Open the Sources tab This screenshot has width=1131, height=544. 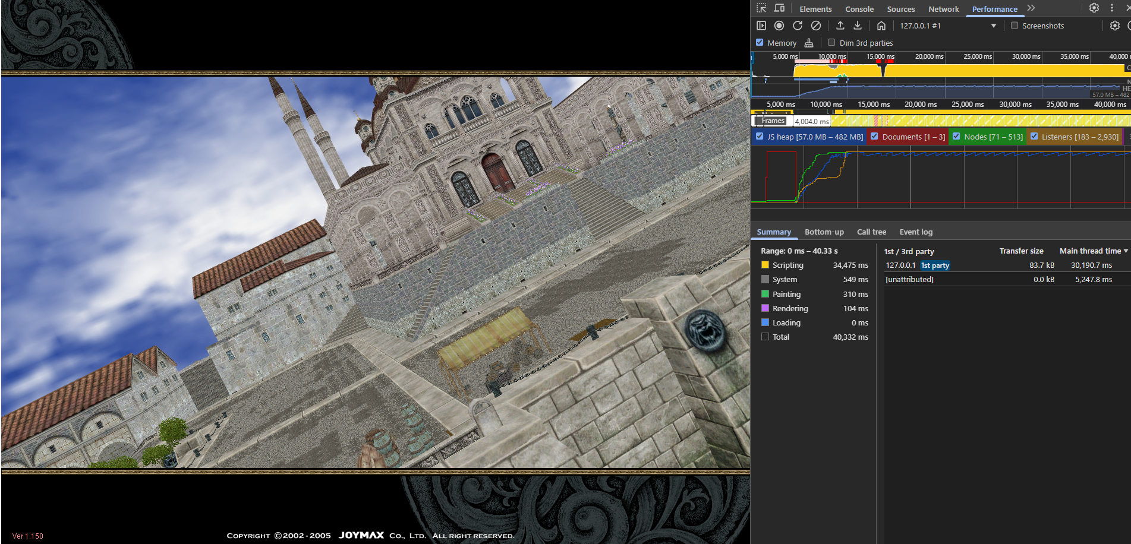click(x=901, y=9)
